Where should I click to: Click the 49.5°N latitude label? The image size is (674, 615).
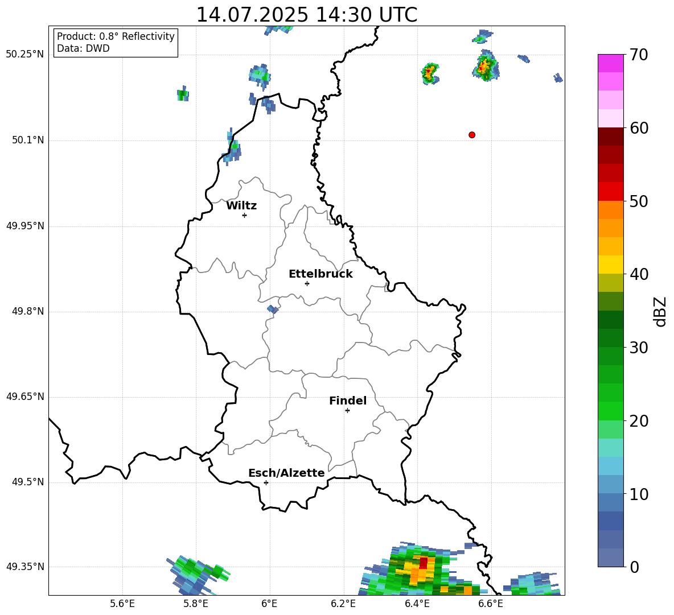coord(28,482)
